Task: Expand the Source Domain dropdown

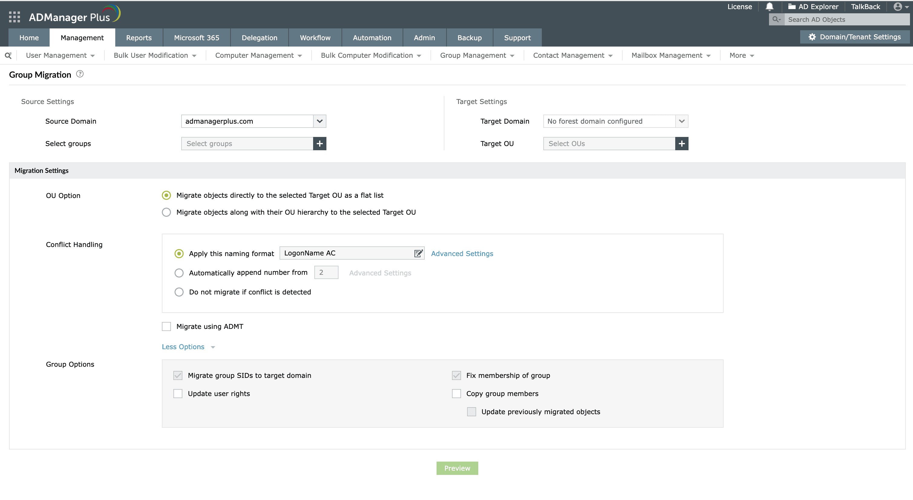Action: point(319,121)
